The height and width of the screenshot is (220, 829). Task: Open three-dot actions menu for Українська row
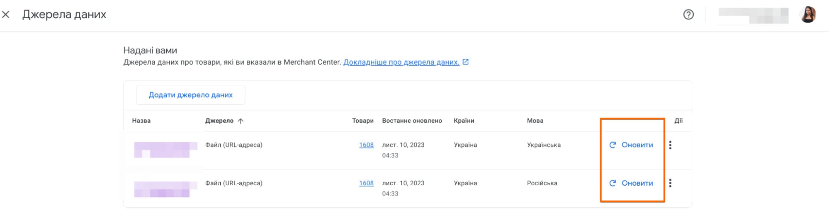(x=670, y=145)
